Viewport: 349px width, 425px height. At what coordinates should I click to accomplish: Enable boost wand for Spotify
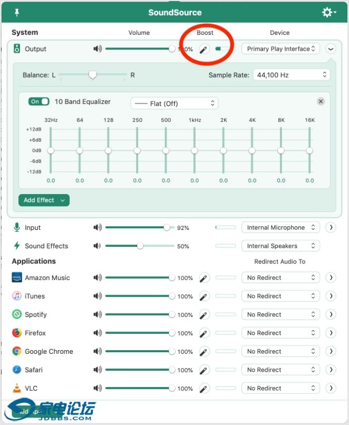(x=204, y=315)
